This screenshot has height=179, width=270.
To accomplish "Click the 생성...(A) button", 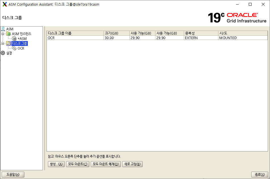I will 56,164.
